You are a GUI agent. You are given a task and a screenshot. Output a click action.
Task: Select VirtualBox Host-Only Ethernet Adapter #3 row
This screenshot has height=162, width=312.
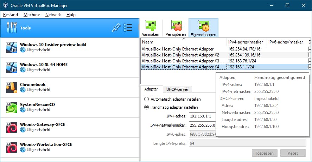225,61
